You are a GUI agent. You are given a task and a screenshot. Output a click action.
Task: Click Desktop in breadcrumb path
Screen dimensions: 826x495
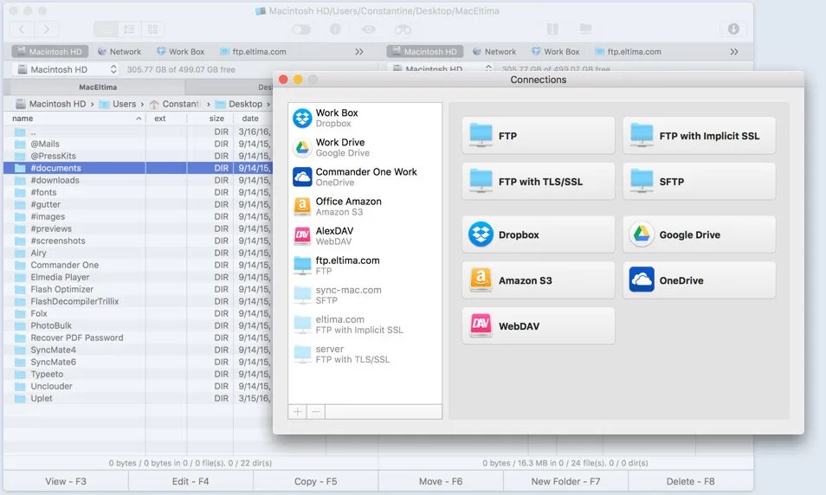pos(239,104)
